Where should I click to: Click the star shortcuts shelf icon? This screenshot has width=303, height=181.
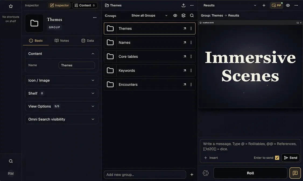[x=11, y=6]
